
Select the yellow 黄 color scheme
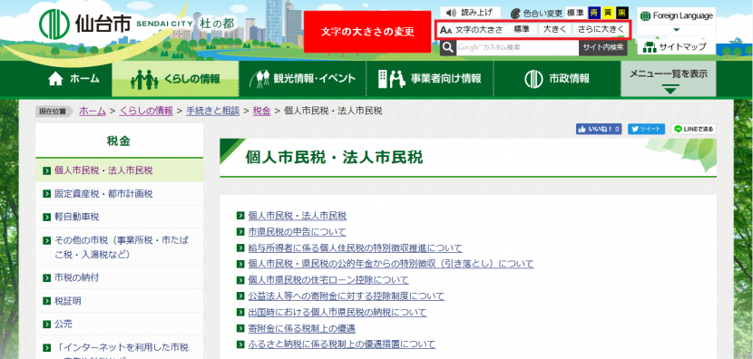[x=608, y=13]
